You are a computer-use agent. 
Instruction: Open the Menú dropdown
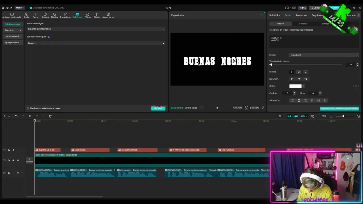pos(20,8)
